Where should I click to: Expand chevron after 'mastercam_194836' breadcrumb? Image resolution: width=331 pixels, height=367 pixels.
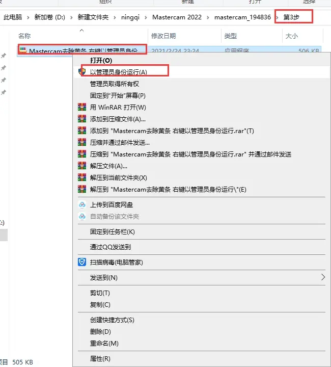coord(277,17)
